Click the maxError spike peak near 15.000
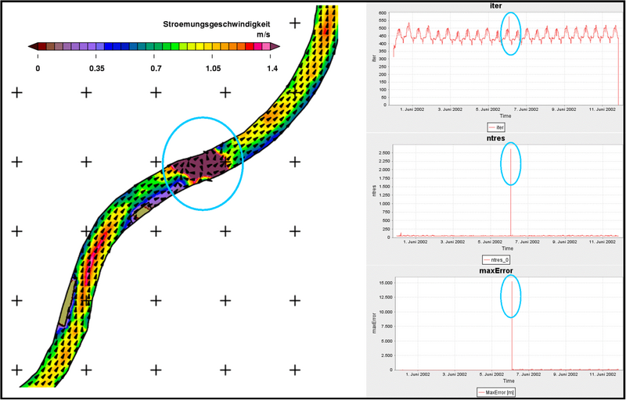The height and width of the screenshot is (400, 626). 511,282
